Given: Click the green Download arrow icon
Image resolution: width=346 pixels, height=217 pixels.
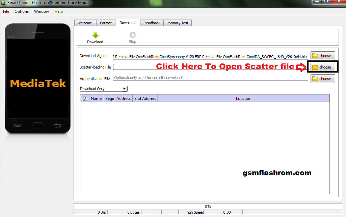Looking at the screenshot, I should point(95,35).
